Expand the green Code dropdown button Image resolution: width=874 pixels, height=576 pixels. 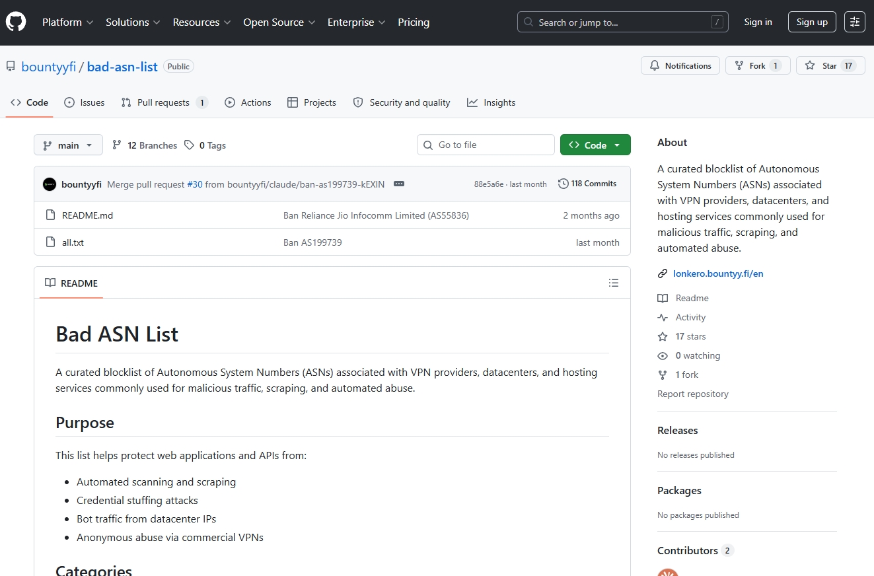(x=595, y=145)
